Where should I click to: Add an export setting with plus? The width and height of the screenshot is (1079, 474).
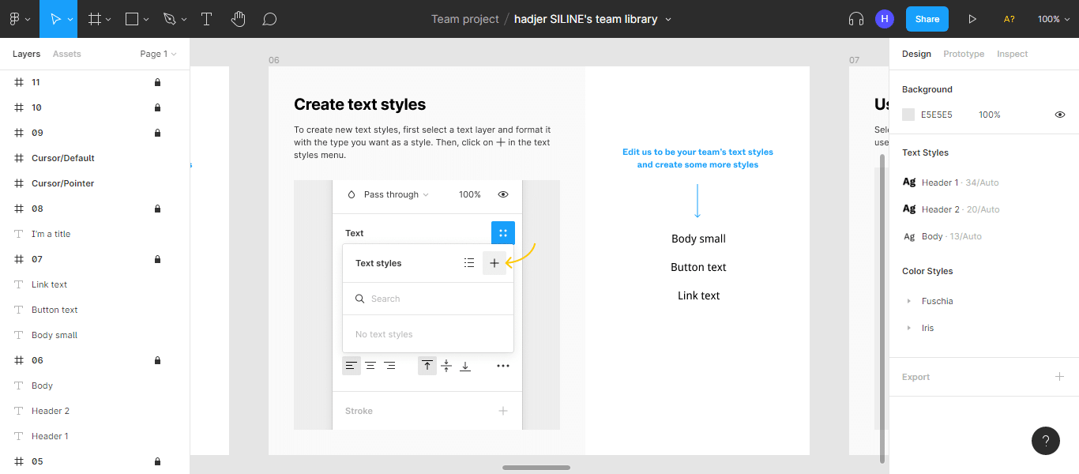point(1059,377)
